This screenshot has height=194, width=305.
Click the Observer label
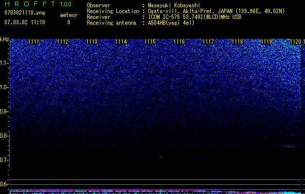[98, 5]
